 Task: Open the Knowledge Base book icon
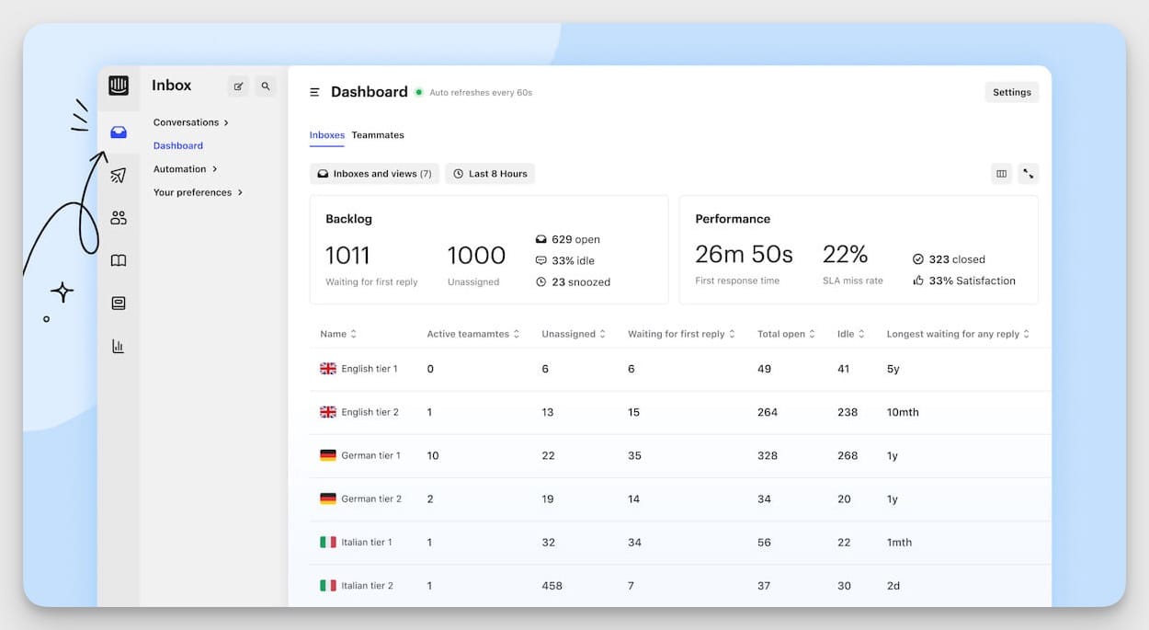(119, 260)
